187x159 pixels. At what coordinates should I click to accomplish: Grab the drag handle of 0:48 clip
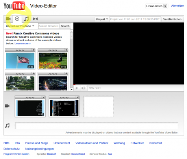(x=64, y=98)
